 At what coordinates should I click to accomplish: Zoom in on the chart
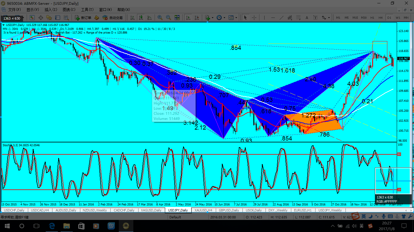coord(160,18)
